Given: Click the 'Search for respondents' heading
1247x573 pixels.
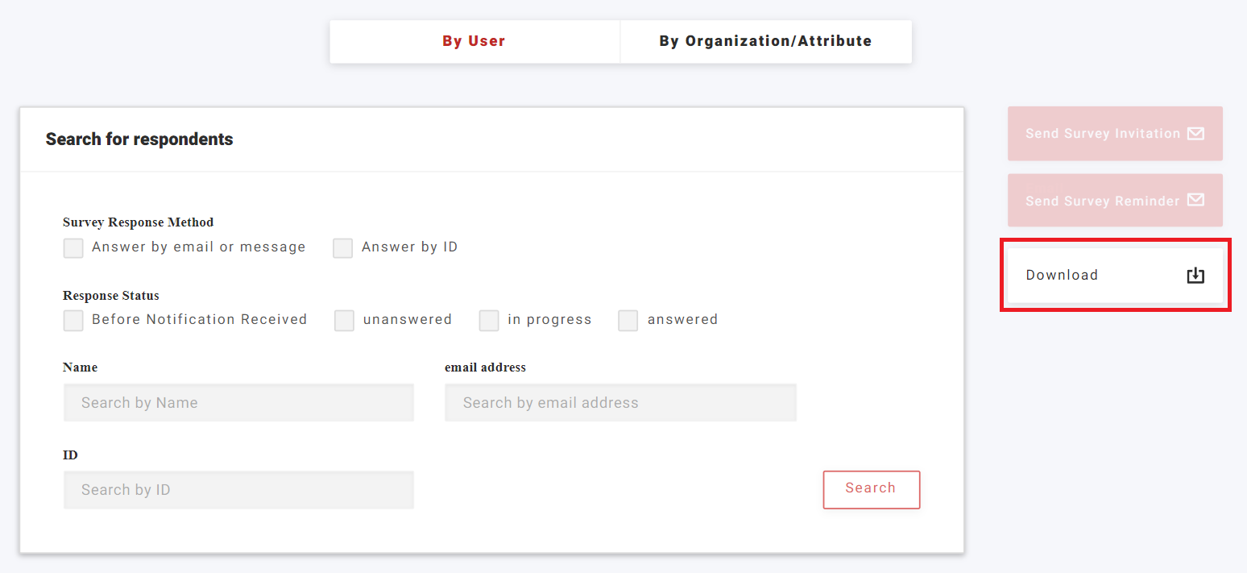Looking at the screenshot, I should [x=139, y=139].
